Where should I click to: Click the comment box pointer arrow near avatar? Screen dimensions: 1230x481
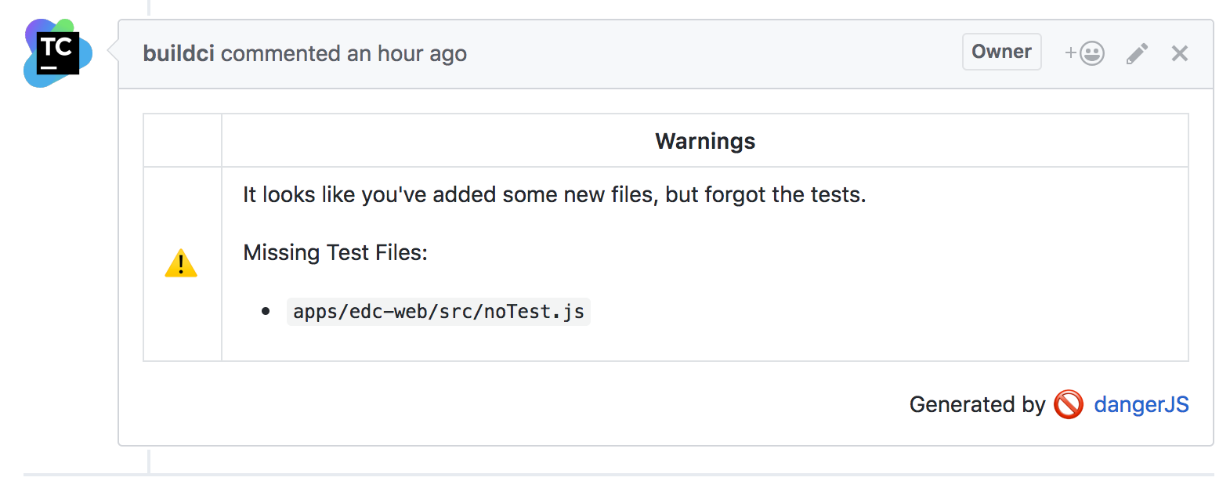[113, 52]
